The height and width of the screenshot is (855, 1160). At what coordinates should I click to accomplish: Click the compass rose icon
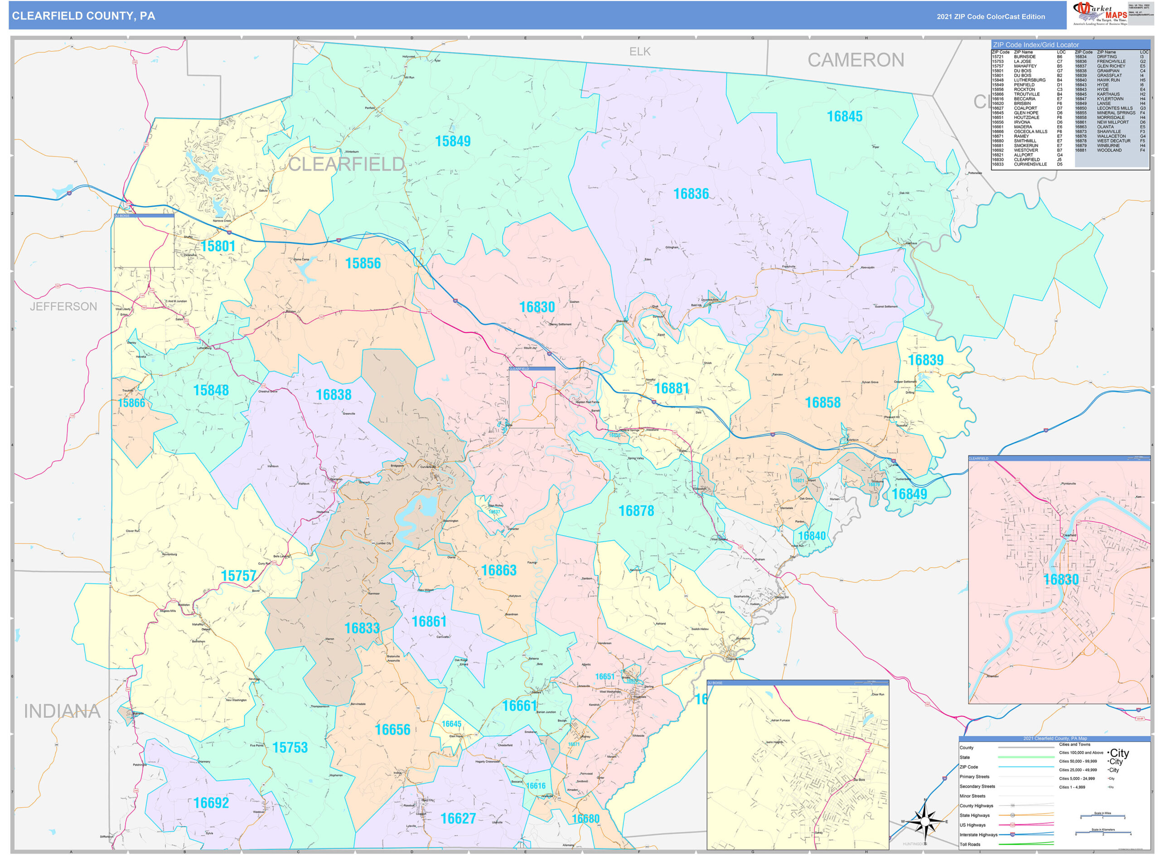click(x=925, y=821)
